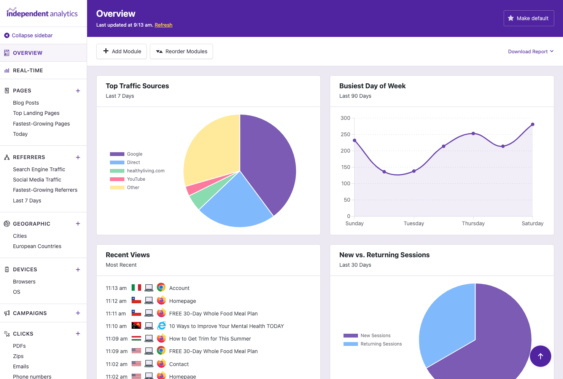Select the Real-Time bar chart icon

[x=6, y=70]
